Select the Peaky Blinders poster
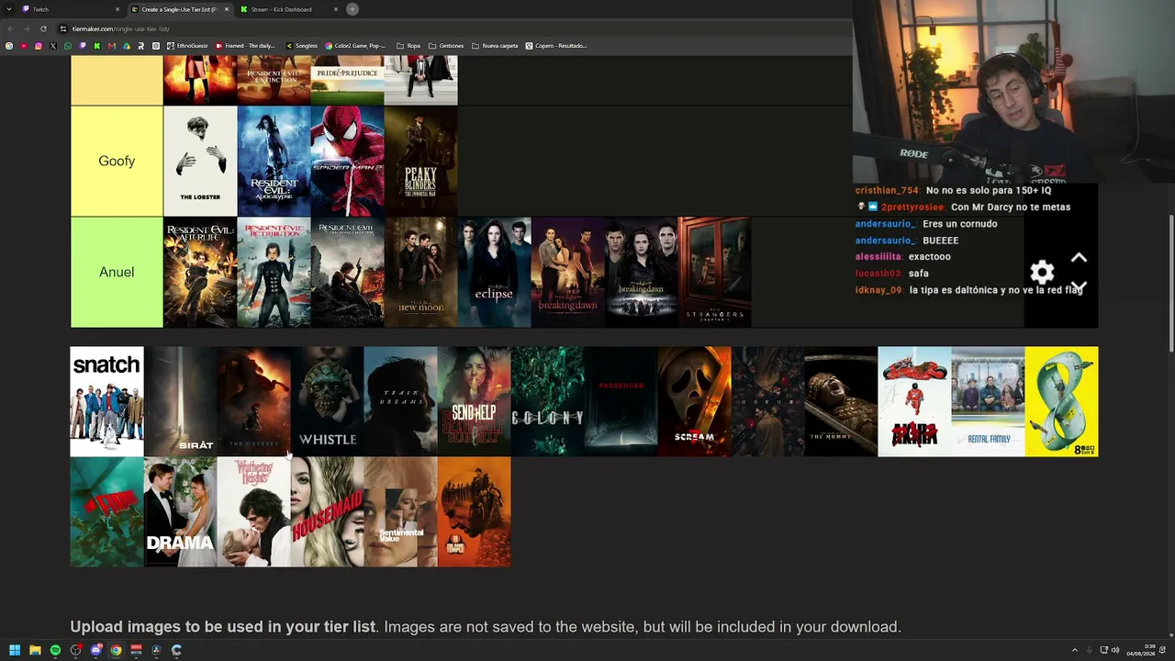 click(x=420, y=161)
